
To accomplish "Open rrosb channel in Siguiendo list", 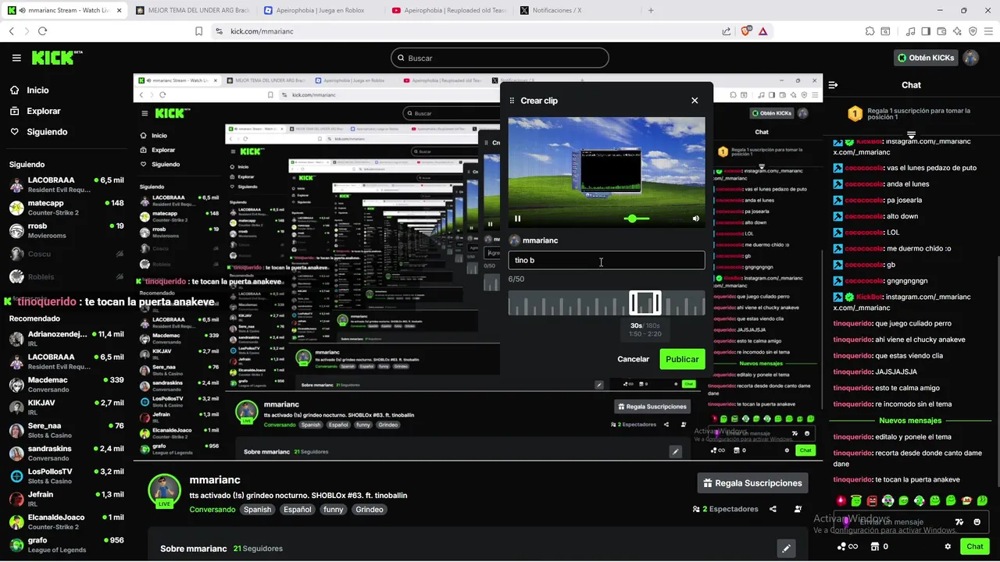I will point(66,230).
